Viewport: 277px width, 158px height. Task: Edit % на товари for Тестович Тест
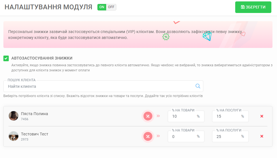point(186,137)
